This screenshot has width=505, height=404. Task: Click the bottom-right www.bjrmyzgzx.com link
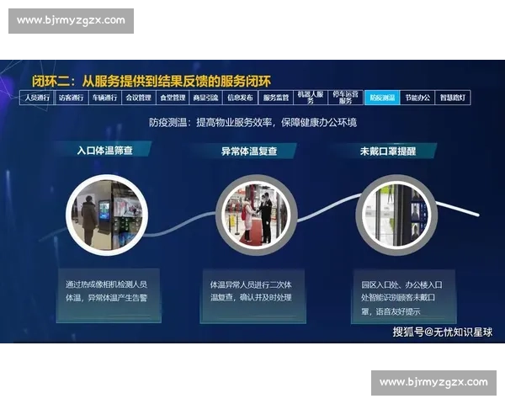[x=433, y=382]
